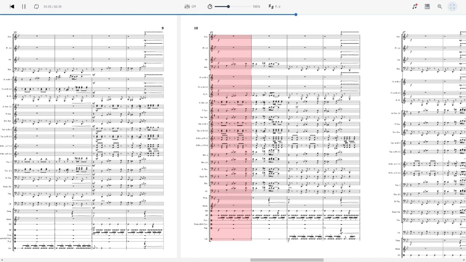This screenshot has width=466, height=262.
Task: Rewind playback to the beginning
Action: [x=12, y=7]
